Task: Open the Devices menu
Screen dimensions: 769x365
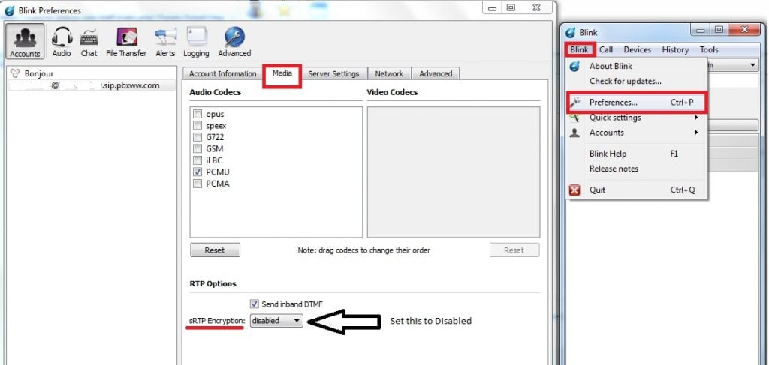Action: [637, 50]
